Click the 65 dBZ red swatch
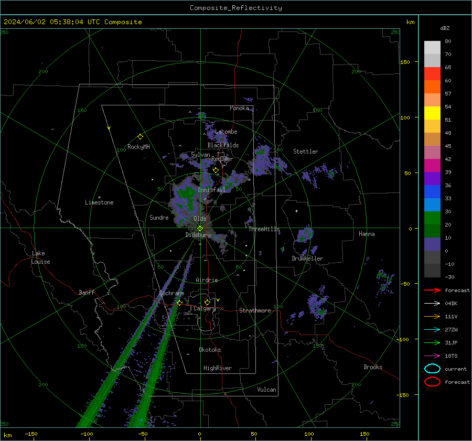Image resolution: width=472 pixels, height=441 pixels. [432, 74]
